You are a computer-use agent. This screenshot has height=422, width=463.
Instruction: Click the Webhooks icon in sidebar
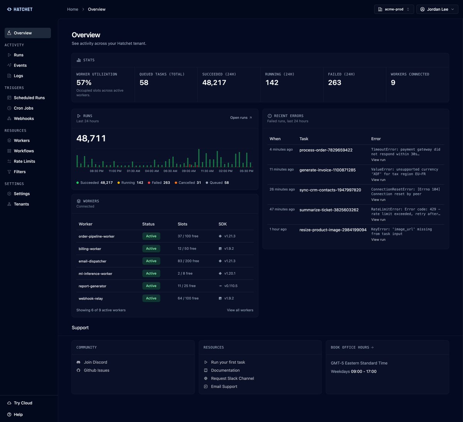click(9, 119)
